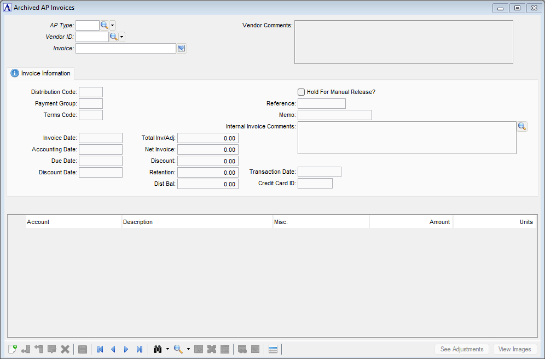Open dropdown arrow beside binoculars icon
The width and height of the screenshot is (545, 359).
(x=167, y=349)
